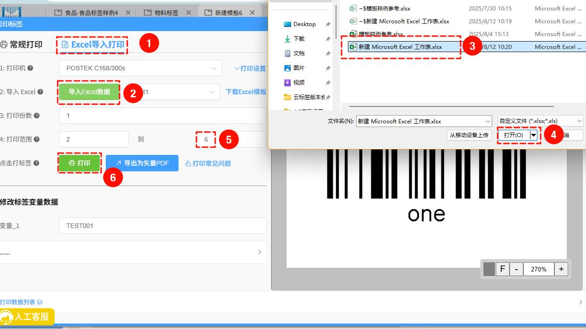The image size is (586, 329).
Task: Click the green 打印 button
Action: pos(79,163)
